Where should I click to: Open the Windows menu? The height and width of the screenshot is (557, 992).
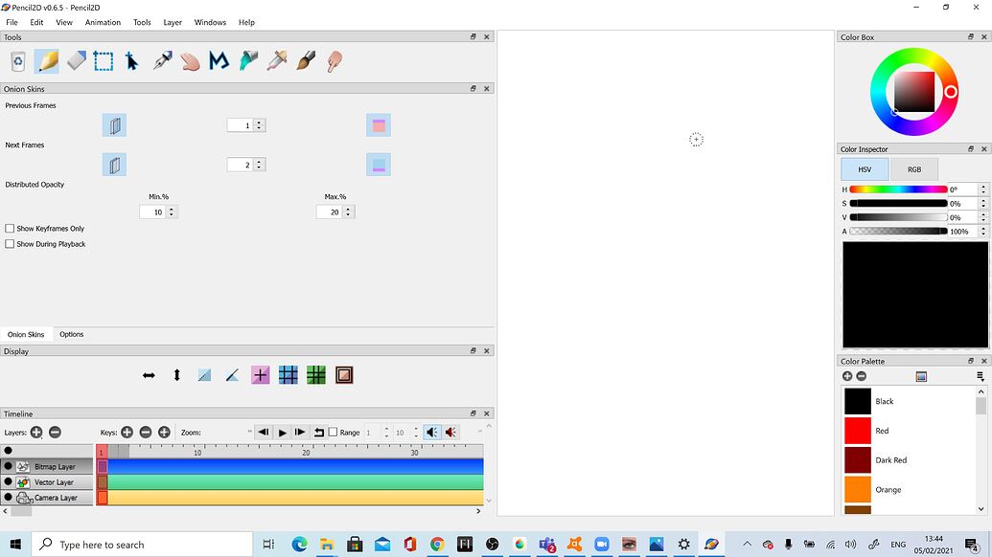coord(210,22)
